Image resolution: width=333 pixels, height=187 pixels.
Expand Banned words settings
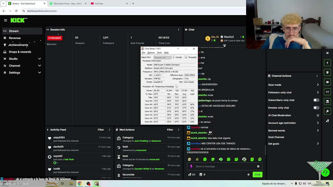coord(318,131)
